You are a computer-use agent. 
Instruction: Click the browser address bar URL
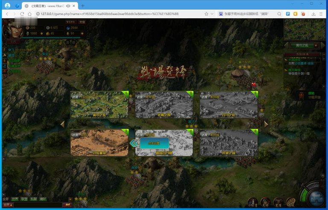(x=110, y=14)
